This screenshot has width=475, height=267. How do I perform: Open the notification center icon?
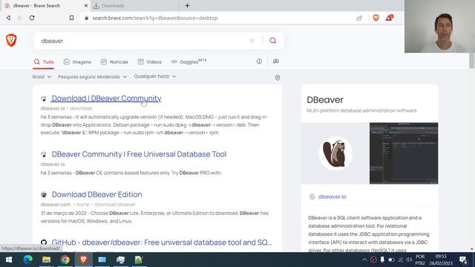pos(463,260)
